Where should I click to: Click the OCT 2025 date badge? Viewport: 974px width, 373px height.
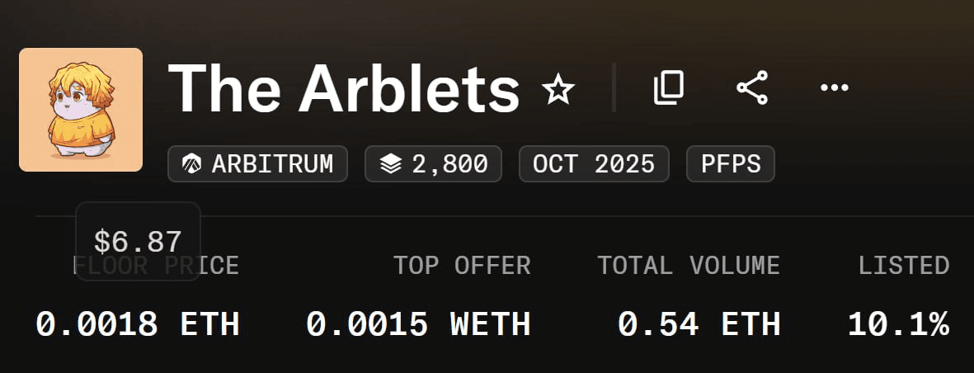point(593,164)
